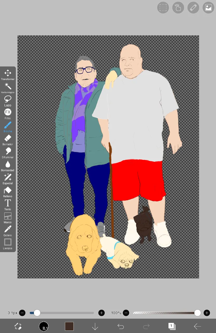Click the opacity slider track

(x=166, y=313)
